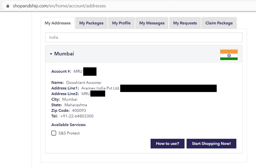Go to the My Messages tab
This screenshot has width=256, height=167.
tap(152, 23)
